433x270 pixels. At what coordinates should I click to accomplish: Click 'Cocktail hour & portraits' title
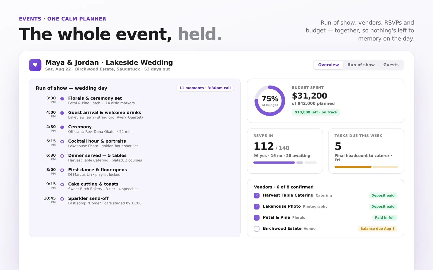pos(97,141)
